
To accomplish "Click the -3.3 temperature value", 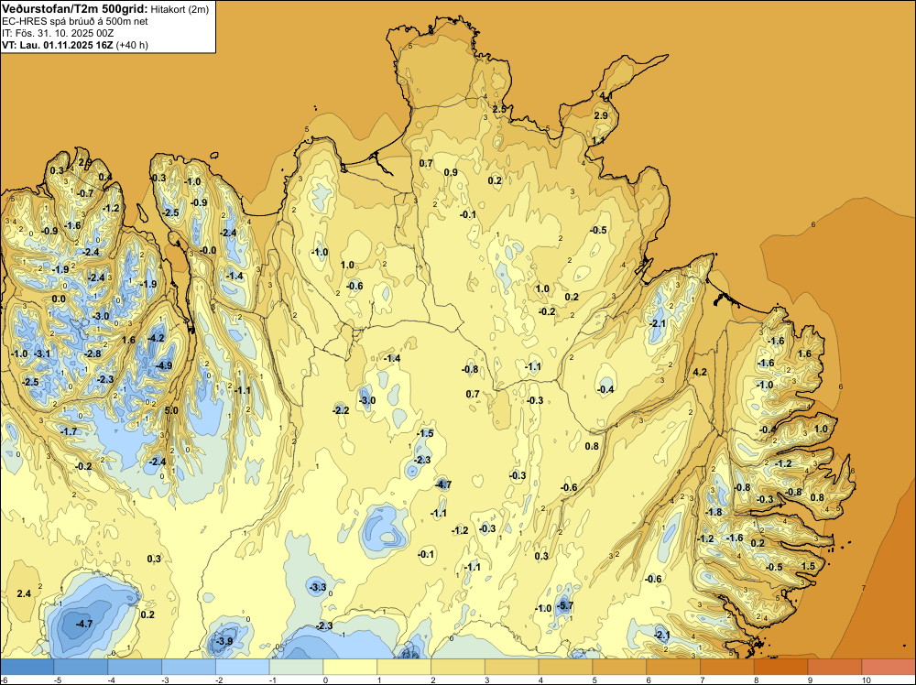I will click(x=318, y=587).
